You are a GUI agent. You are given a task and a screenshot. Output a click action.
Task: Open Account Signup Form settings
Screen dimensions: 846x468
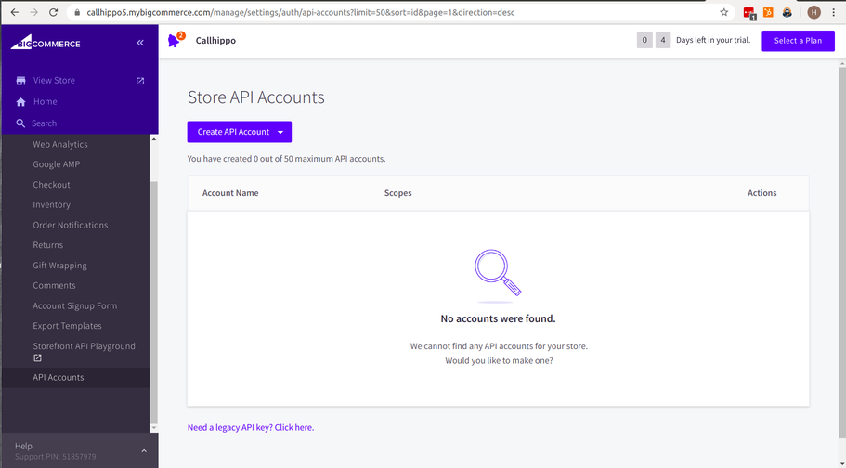click(x=74, y=306)
